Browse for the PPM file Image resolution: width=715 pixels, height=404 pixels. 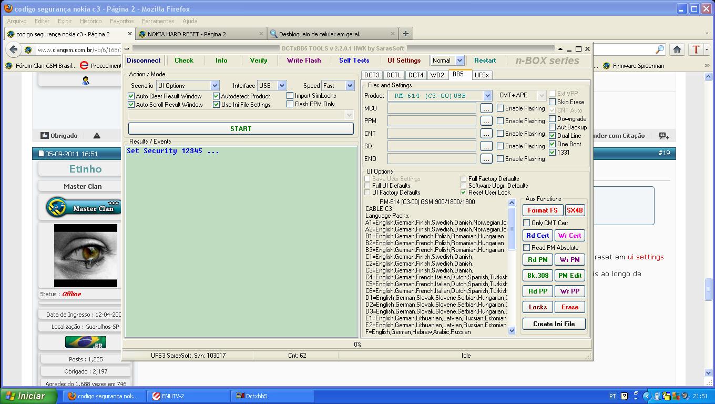pos(486,121)
